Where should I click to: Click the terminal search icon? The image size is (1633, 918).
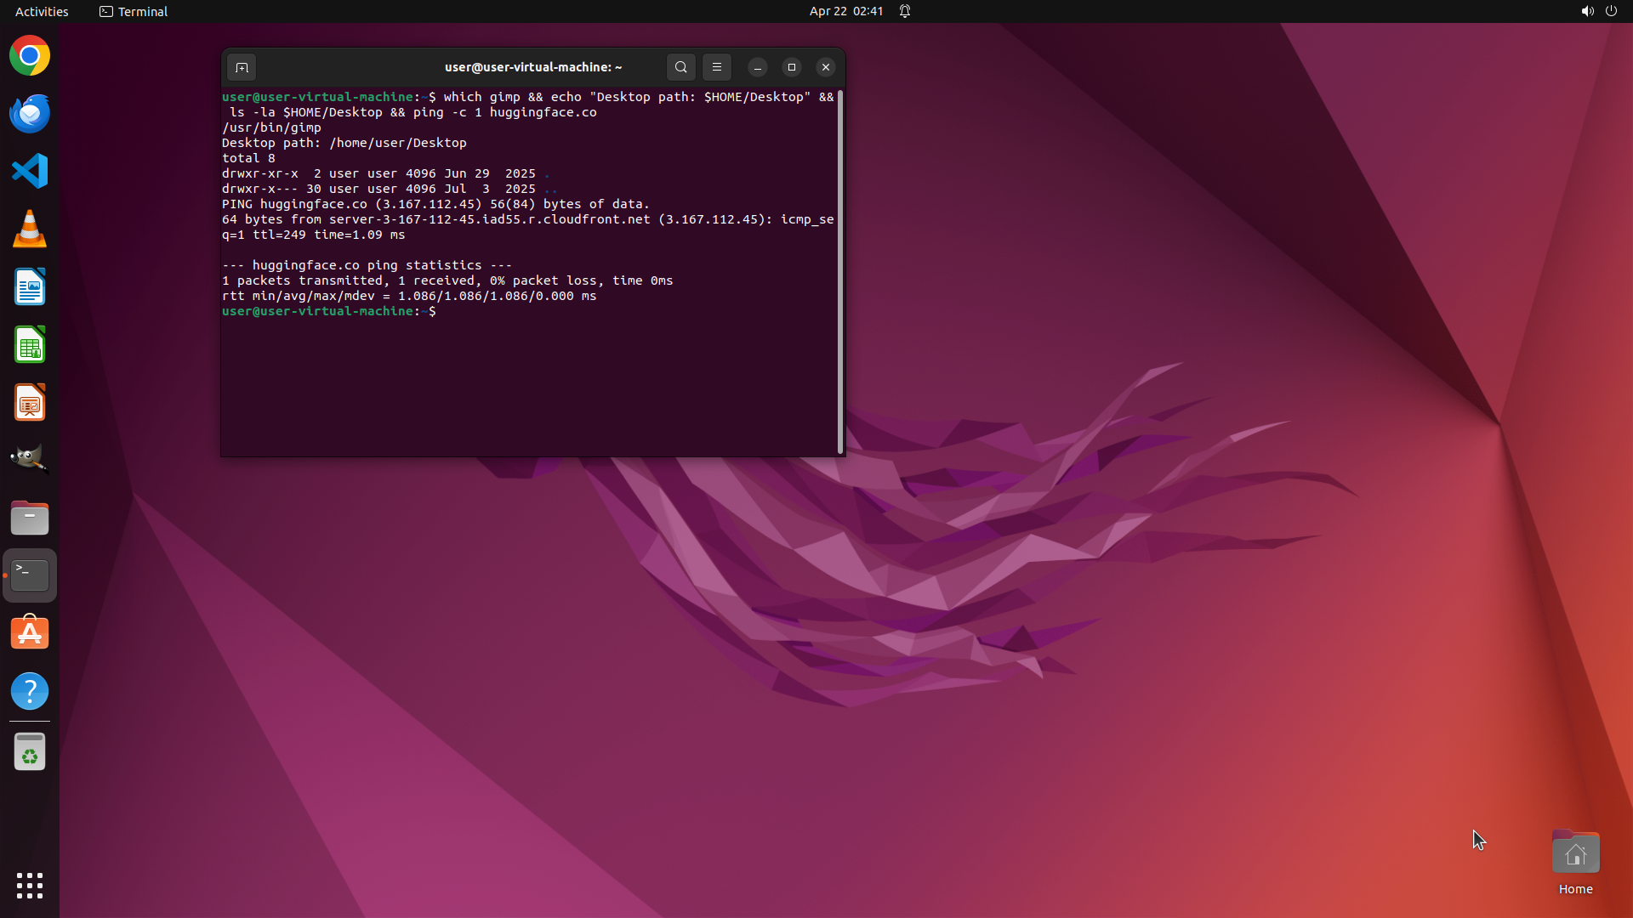coord(680,67)
